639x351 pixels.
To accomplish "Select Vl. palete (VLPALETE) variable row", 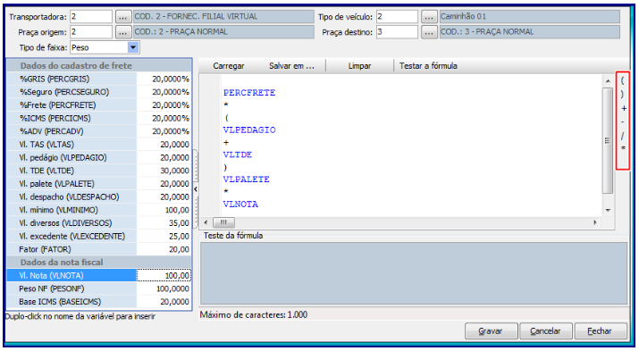I will point(98,184).
